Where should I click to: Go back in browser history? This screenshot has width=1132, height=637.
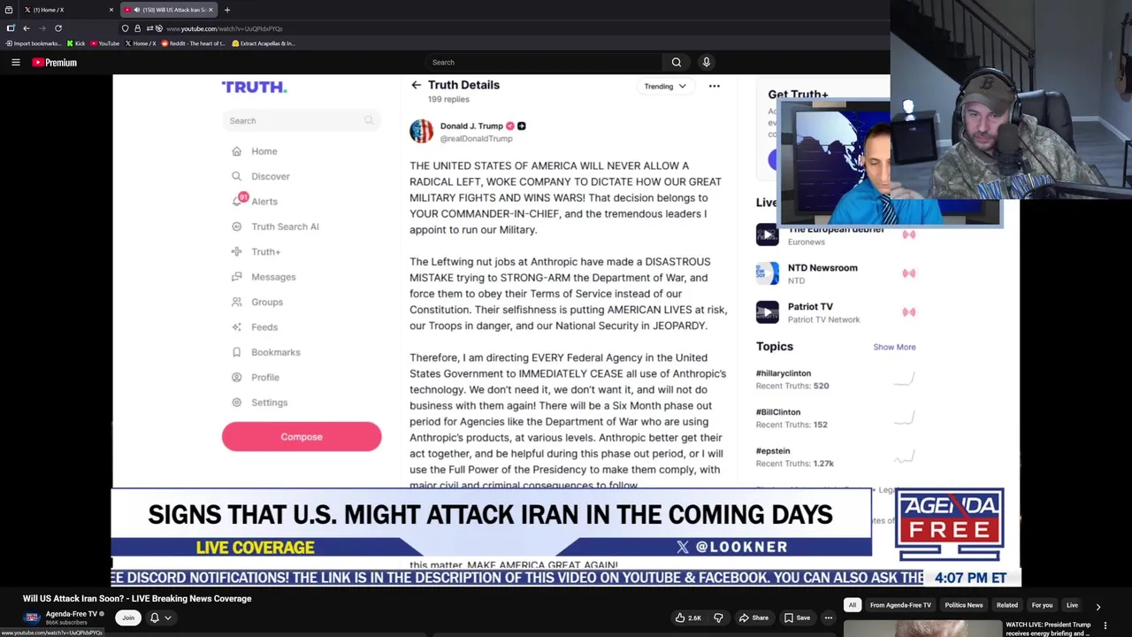pyautogui.click(x=26, y=28)
